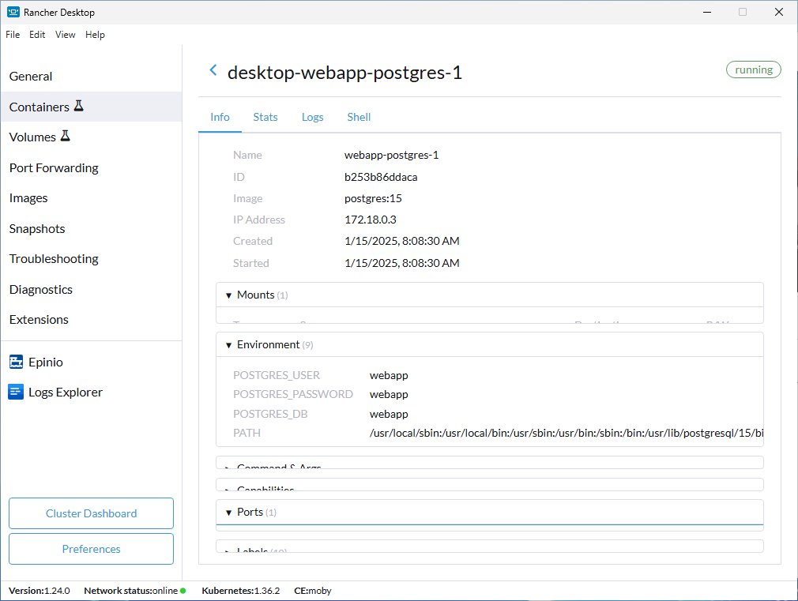The image size is (798, 601).
Task: Open the Images page
Action: click(91, 198)
